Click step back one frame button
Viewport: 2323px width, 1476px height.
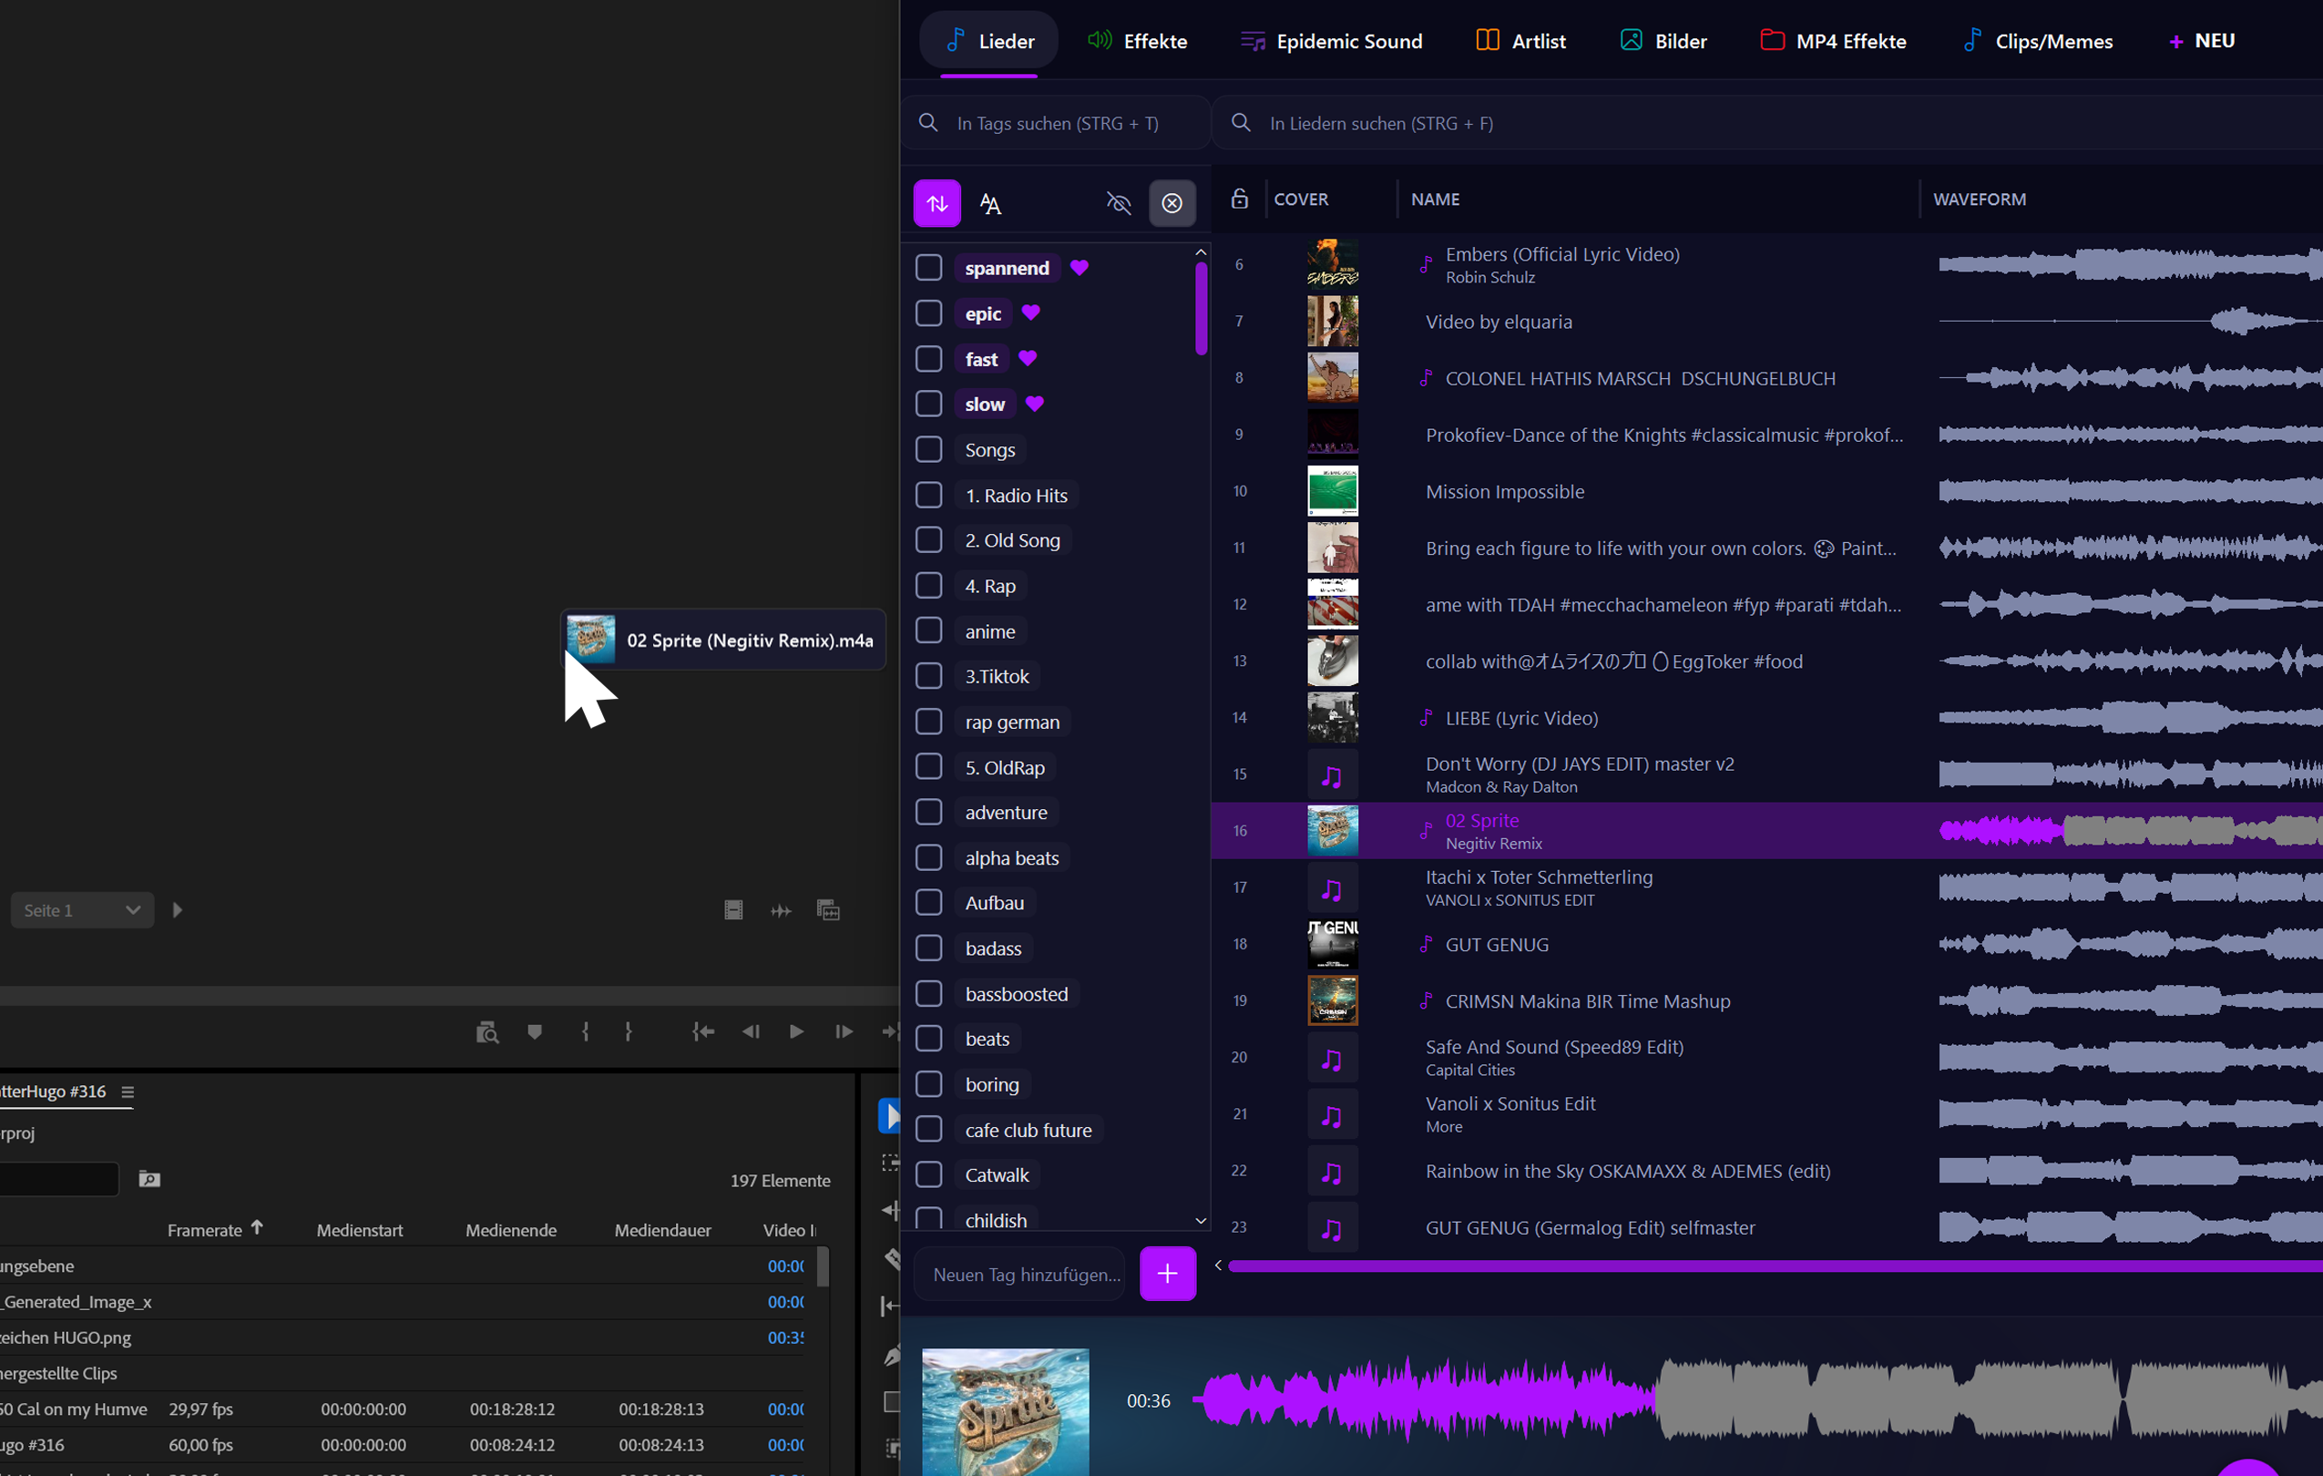pyautogui.click(x=751, y=1031)
